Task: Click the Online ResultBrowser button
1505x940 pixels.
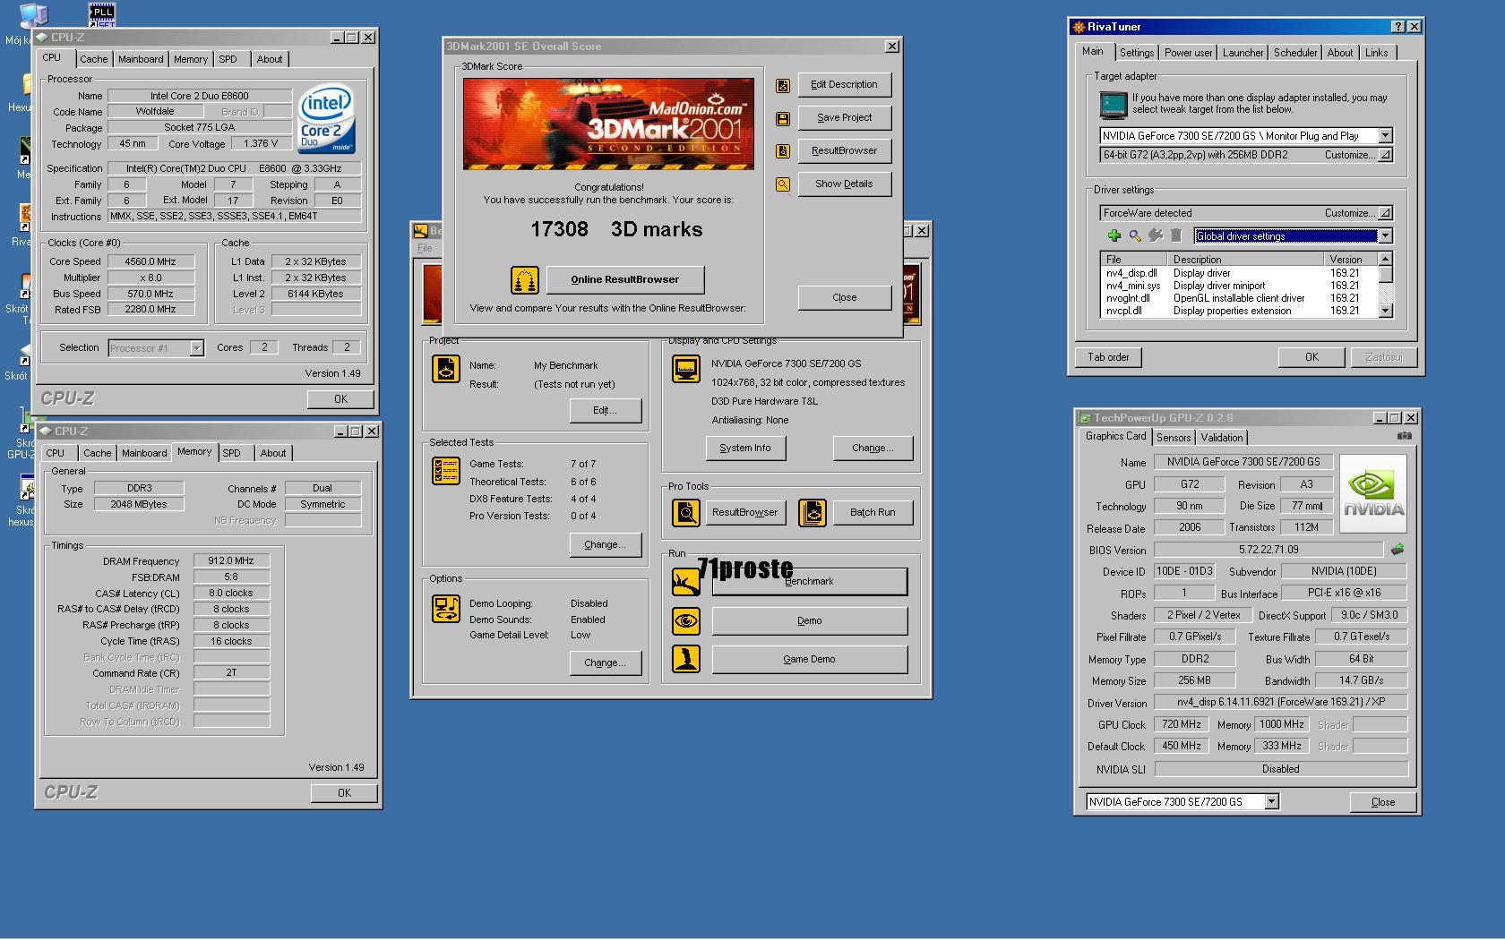Action: coord(625,279)
